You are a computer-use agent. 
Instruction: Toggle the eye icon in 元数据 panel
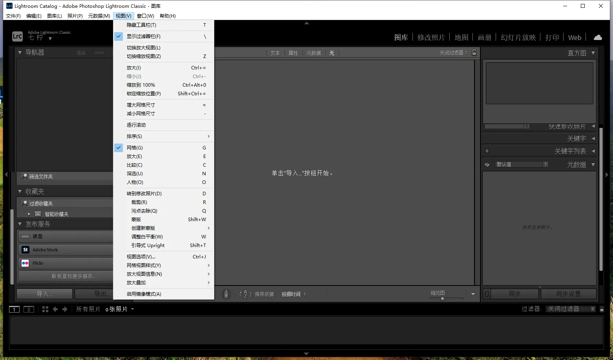tap(487, 165)
